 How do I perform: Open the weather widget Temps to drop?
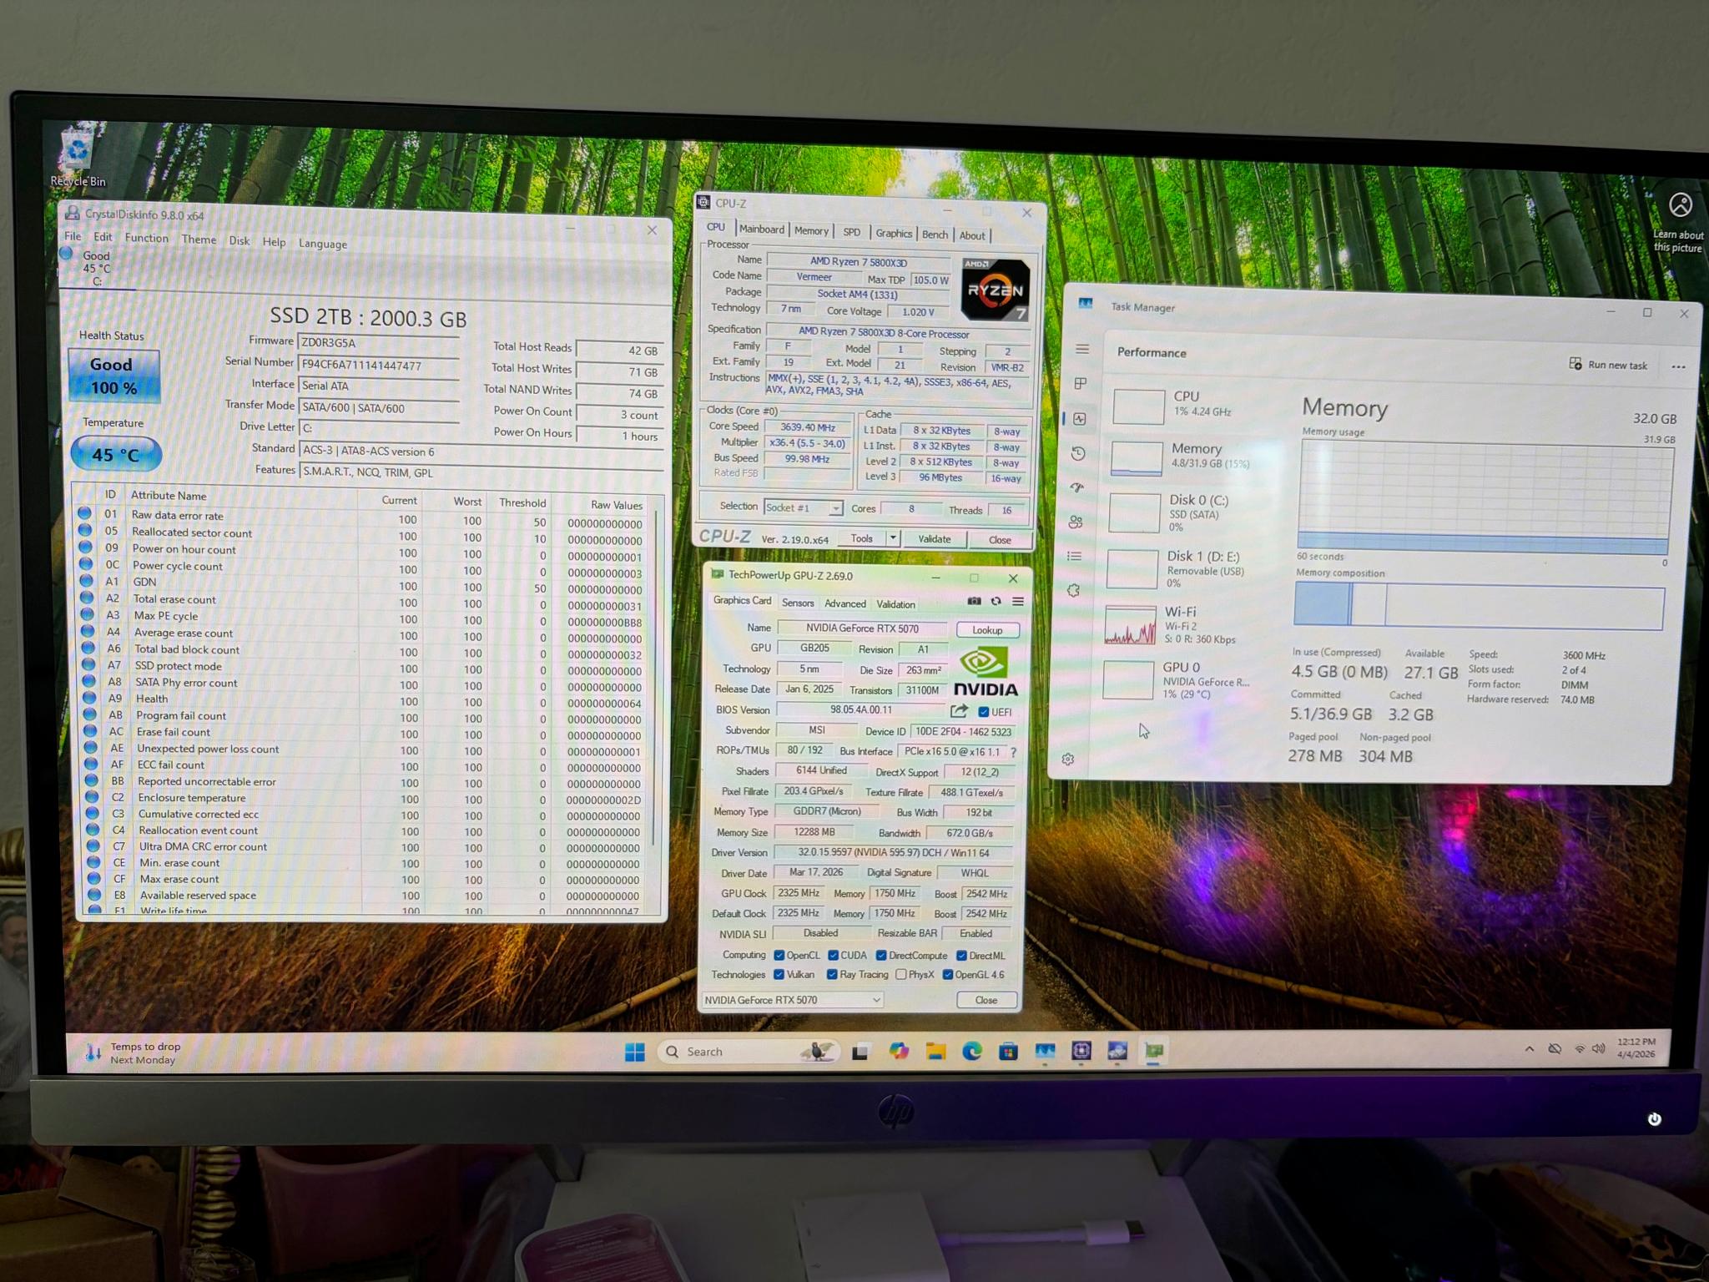pos(134,1053)
